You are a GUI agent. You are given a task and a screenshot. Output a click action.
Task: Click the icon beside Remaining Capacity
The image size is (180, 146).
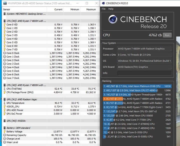tap(4, 135)
